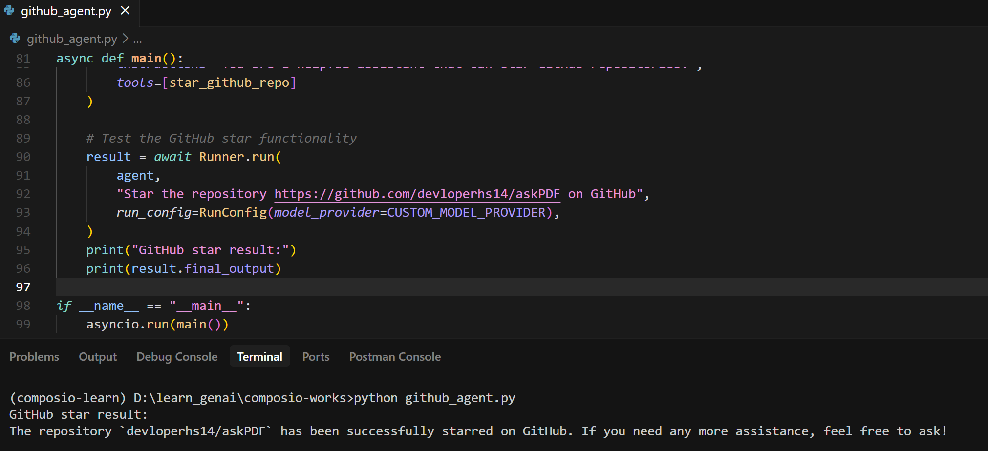Open the Ports panel tab

pos(316,357)
